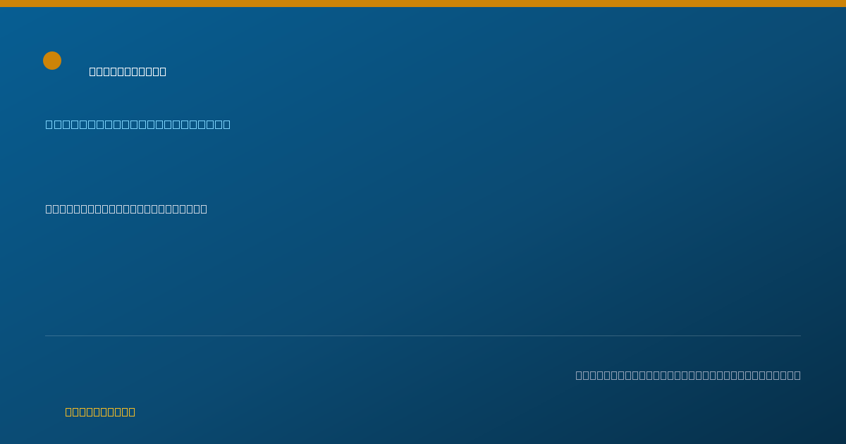Click the white body text line
Screen dimensions: 846x444
pyautogui.click(x=126, y=209)
